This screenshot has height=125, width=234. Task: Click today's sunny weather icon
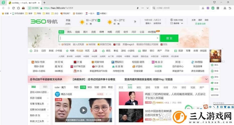pos(82,22)
